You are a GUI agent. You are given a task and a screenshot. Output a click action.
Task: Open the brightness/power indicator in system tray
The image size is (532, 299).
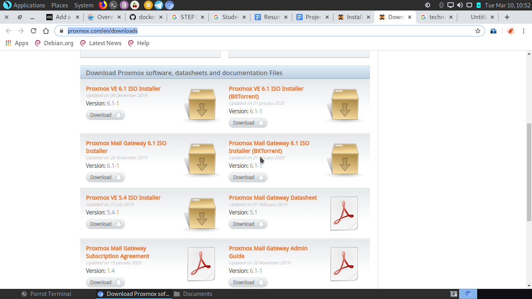coord(428,5)
